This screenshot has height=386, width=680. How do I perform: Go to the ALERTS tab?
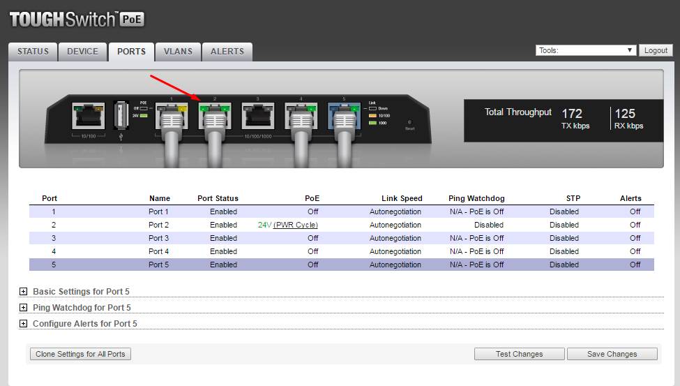[227, 52]
